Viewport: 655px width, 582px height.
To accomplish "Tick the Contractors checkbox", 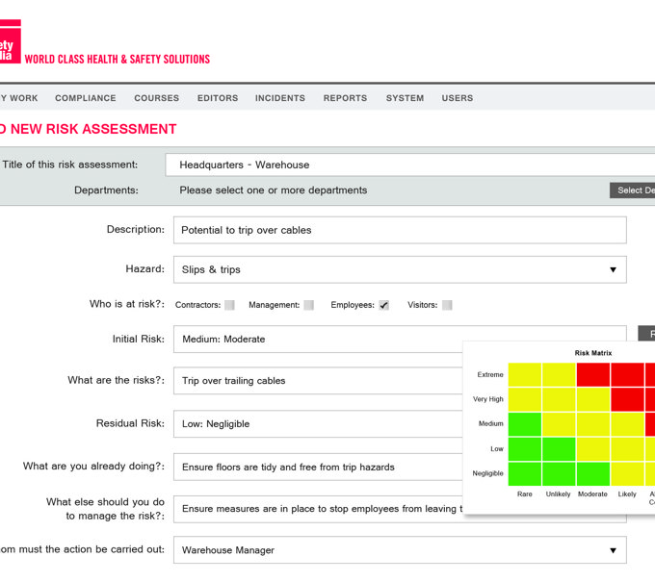I will [x=229, y=305].
